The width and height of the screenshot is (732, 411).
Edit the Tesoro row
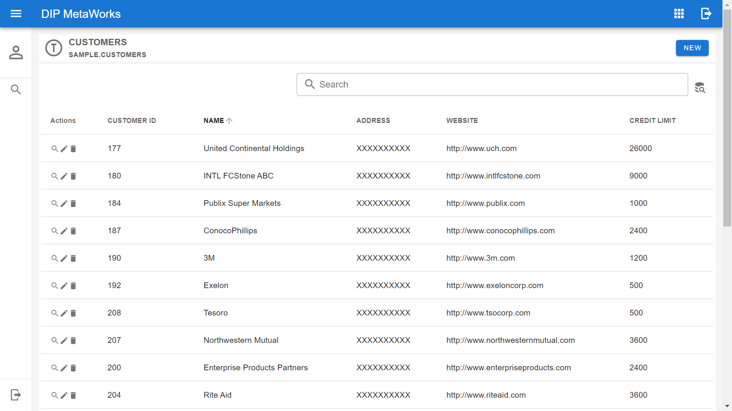[x=64, y=313]
